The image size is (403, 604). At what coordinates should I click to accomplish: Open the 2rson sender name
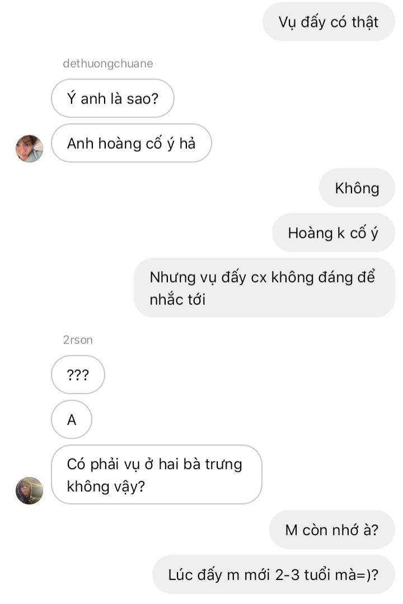[x=78, y=340]
